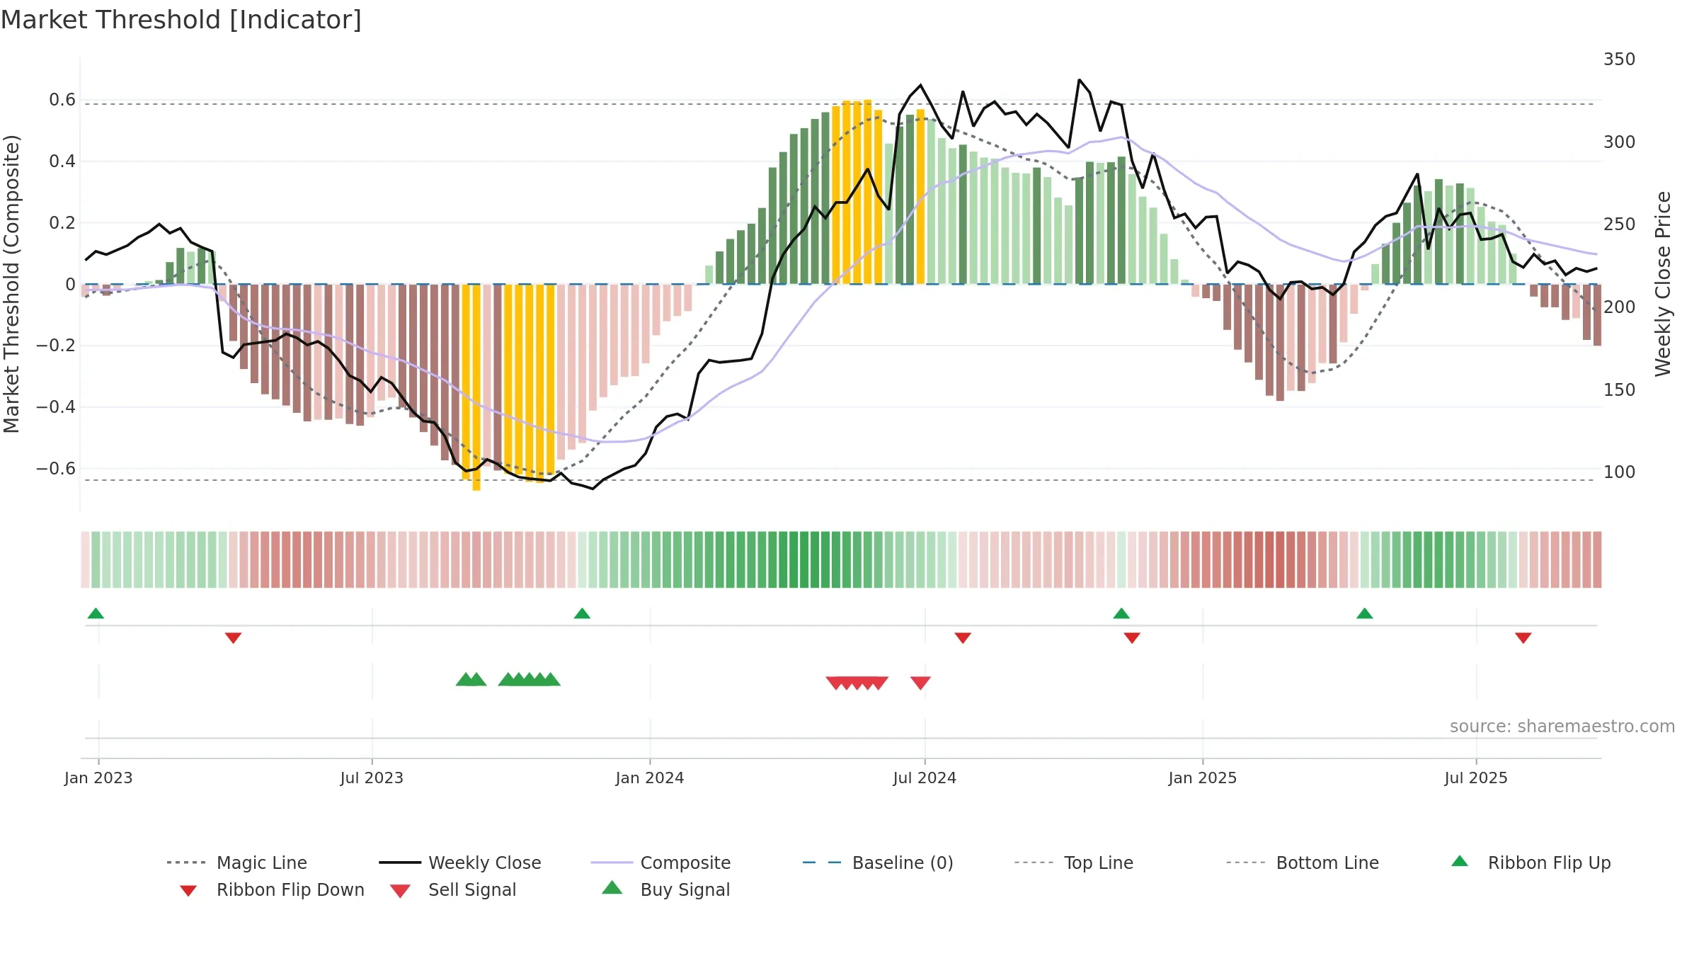Click the red Ribbon Flip Down legend triangle
The image size is (1699, 956).
tap(188, 891)
